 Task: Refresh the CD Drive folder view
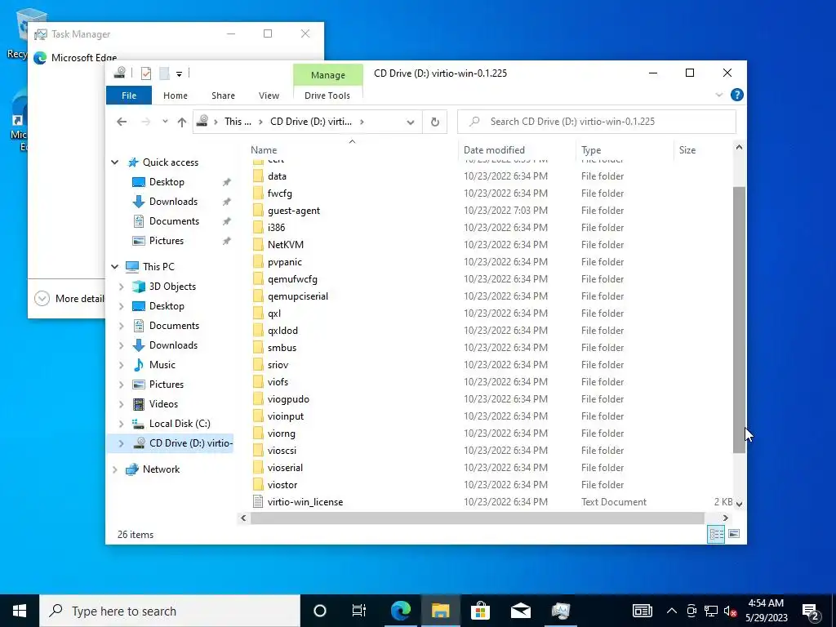[435, 122]
